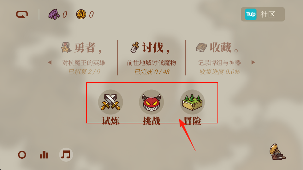
Task: Click the 试炼 label text
Action: 111,121
